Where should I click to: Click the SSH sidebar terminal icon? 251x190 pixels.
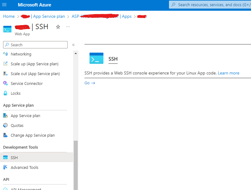[5, 158]
